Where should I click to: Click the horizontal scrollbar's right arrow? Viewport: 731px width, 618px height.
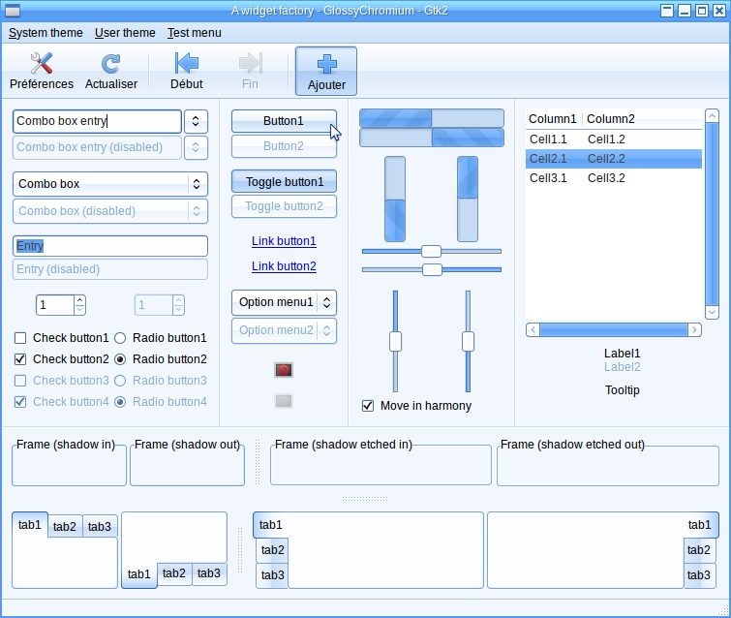point(694,329)
